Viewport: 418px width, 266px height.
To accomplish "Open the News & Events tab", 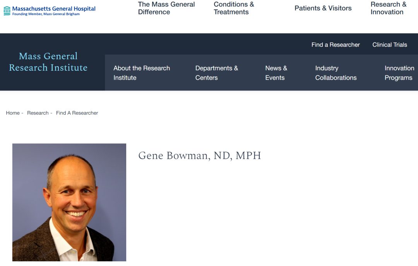I will pos(276,73).
